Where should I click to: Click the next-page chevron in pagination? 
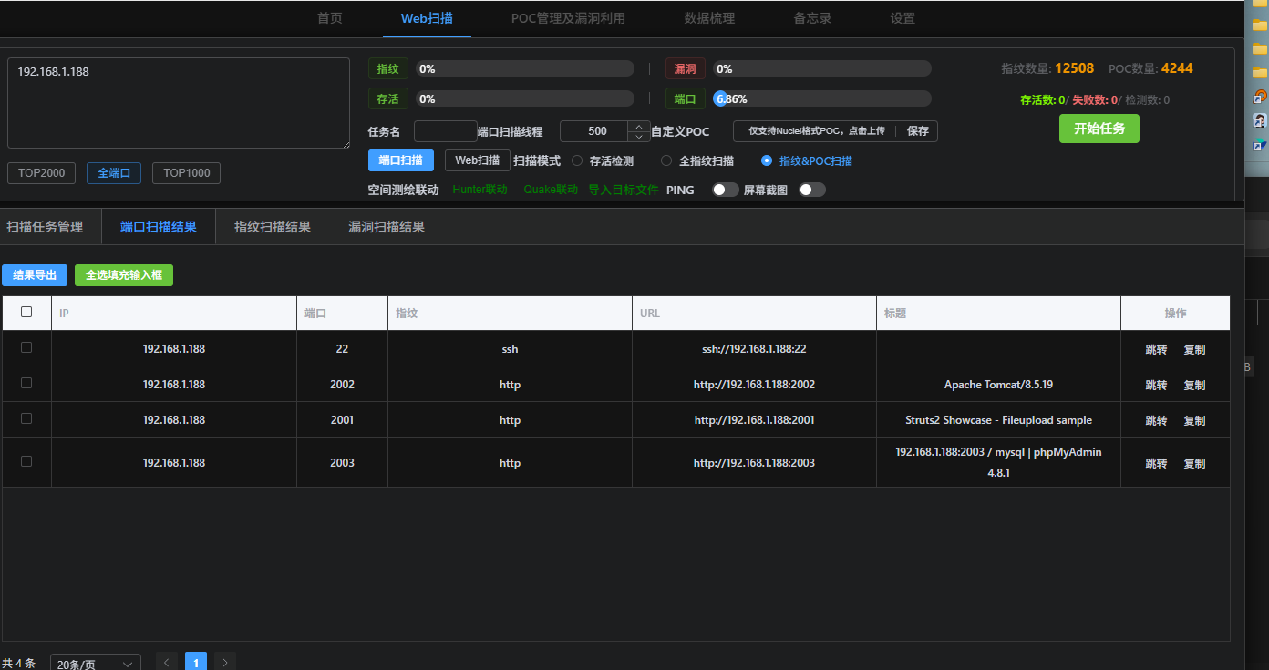[224, 662]
